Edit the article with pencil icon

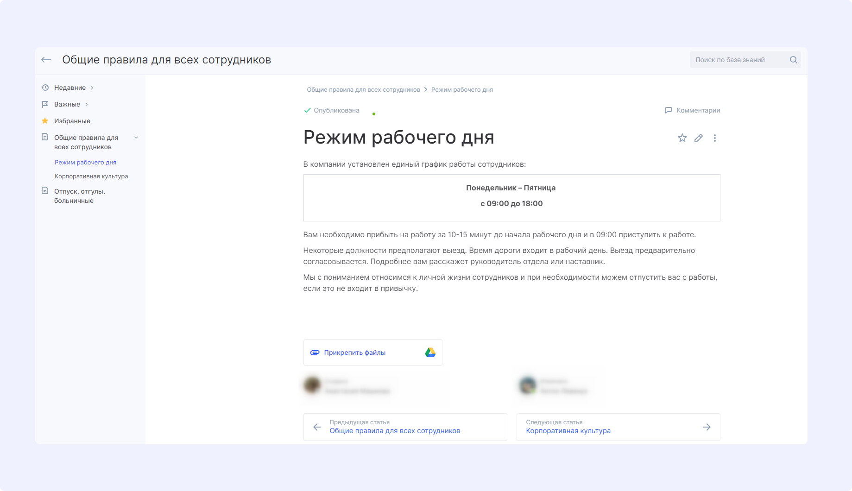click(698, 138)
